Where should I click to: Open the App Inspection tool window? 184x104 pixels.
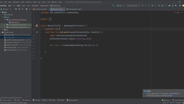[x=72, y=100]
